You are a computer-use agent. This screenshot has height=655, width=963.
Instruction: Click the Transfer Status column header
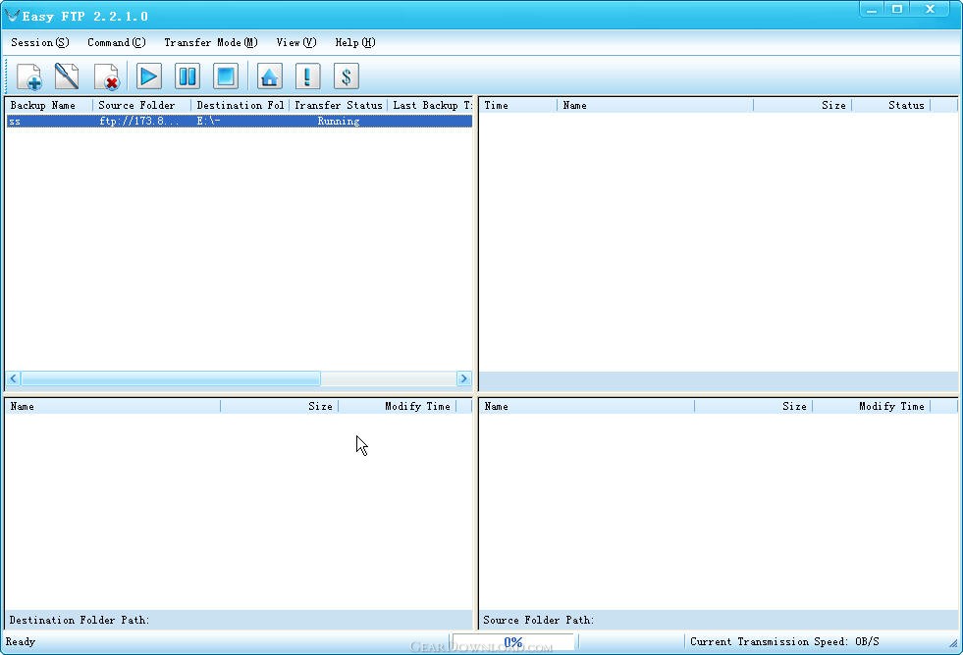(339, 106)
